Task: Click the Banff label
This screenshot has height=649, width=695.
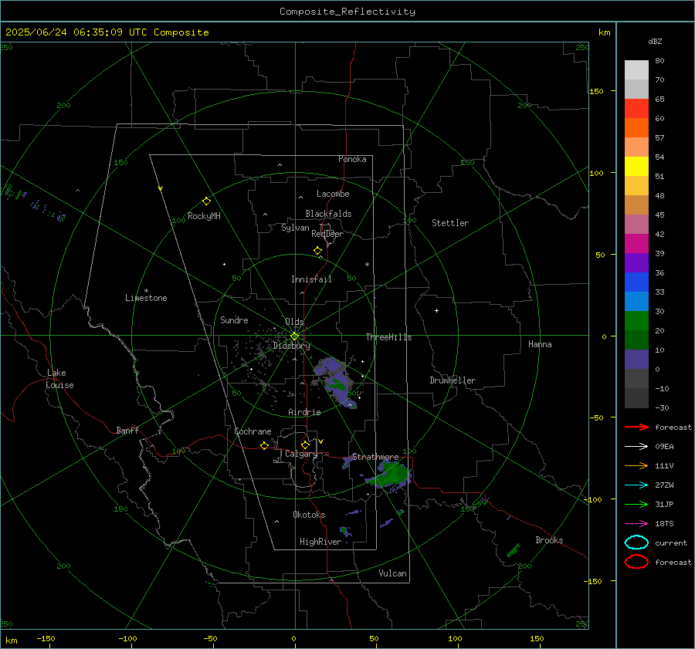Action: pos(127,431)
